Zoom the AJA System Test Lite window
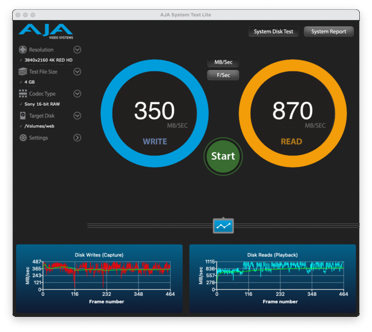This screenshot has width=372, height=332. coord(33,15)
